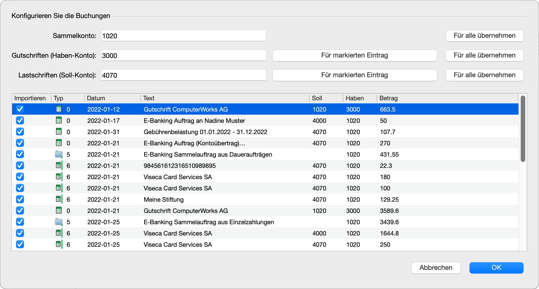Click booking icon for Gutschrift ComputerWorks 663.5 row
539x289 pixels.
(59, 109)
